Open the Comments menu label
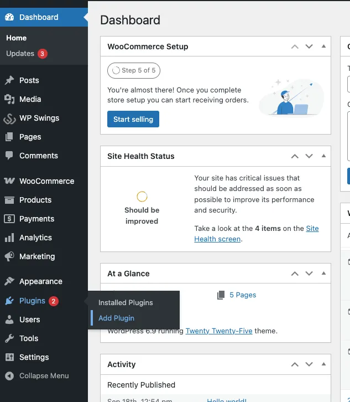Image resolution: width=350 pixels, height=402 pixels. (39, 156)
